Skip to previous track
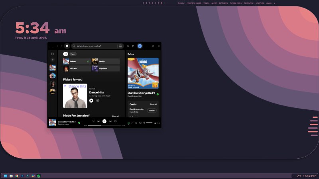Screen dimensions: 319x179 (98, 121)
